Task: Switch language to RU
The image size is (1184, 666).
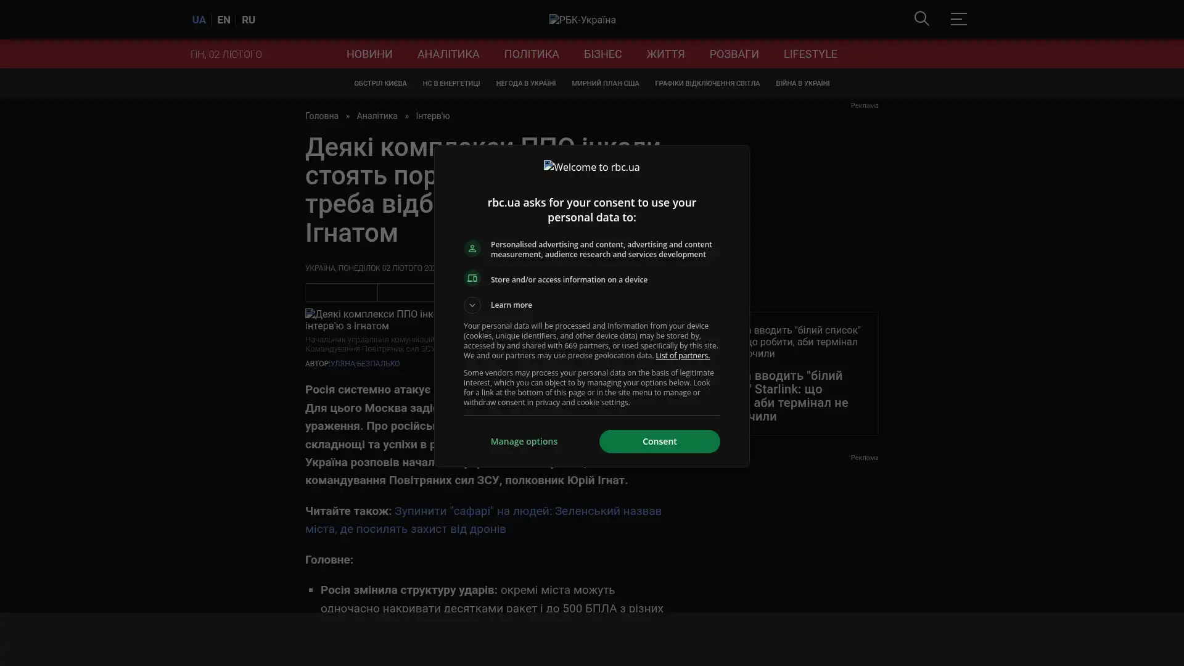Action: pos(249,20)
